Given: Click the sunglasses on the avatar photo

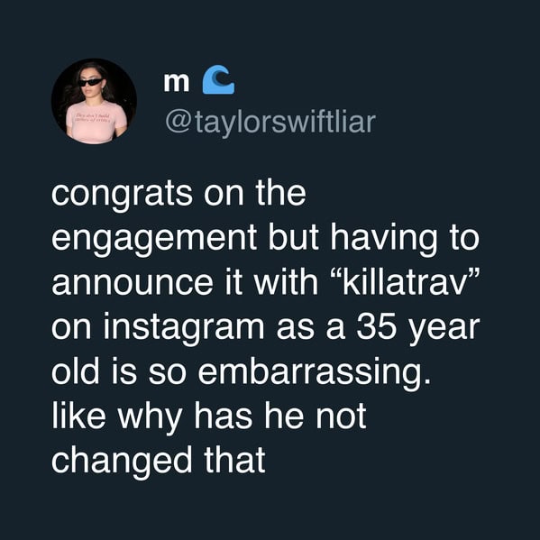Looking at the screenshot, I should (x=90, y=83).
